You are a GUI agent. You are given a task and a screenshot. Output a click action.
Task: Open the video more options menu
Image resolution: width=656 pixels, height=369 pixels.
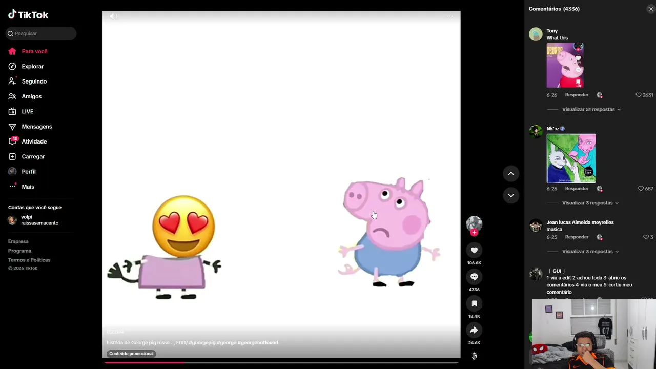tap(449, 16)
